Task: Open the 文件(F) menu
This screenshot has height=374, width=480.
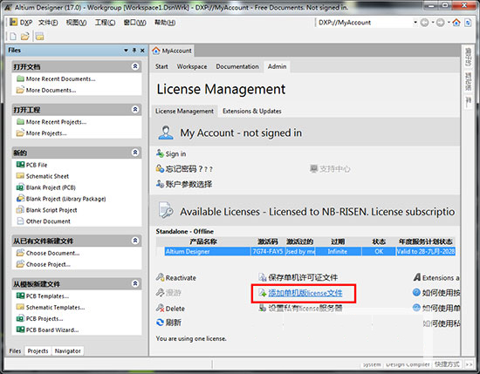Action: (x=48, y=23)
